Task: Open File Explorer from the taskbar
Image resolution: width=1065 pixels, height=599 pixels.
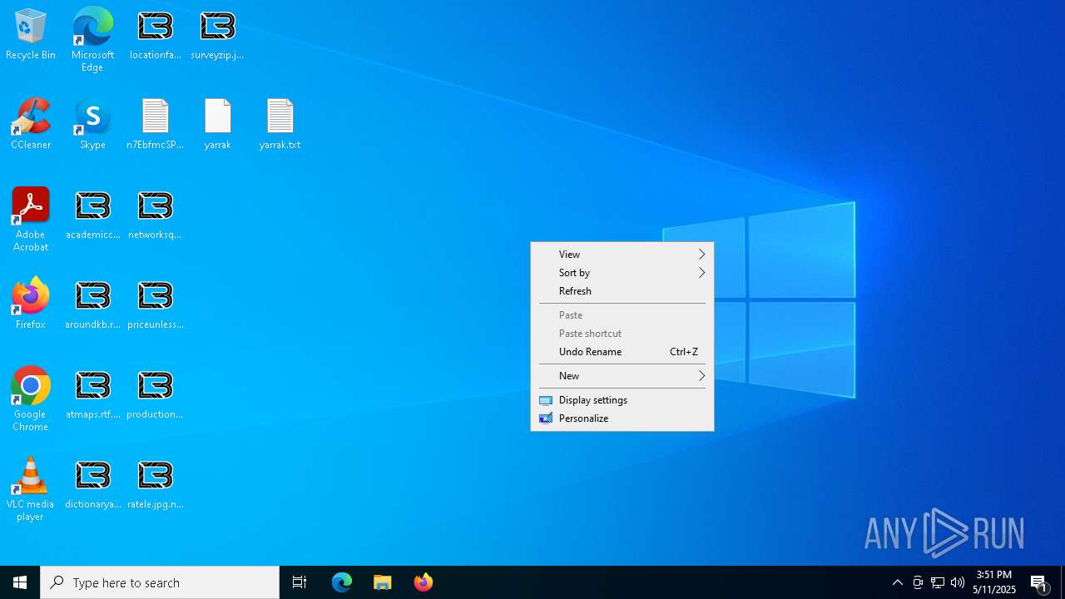Action: tap(383, 582)
